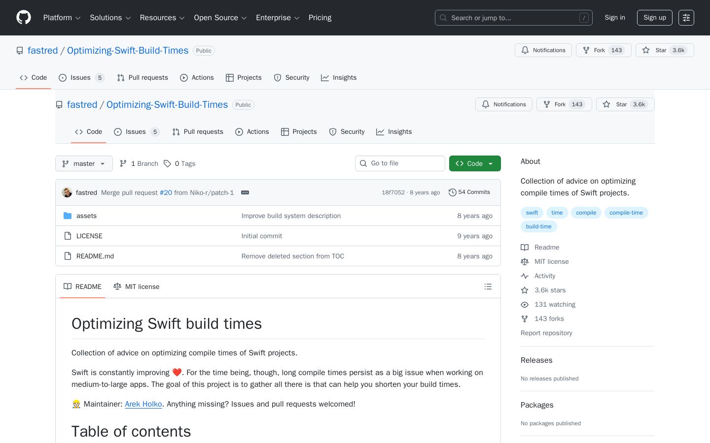Image resolution: width=710 pixels, height=443 pixels.
Task: Click the repository icon before the uppermost fastred link
Action: [20, 51]
